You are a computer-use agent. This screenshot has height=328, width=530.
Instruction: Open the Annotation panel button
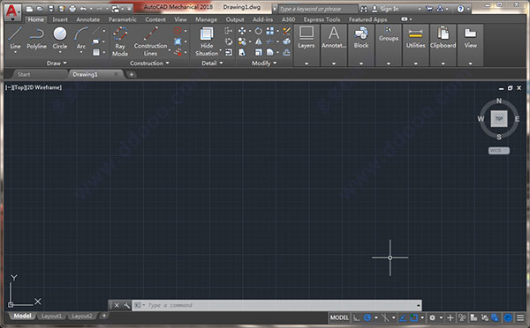(334, 45)
